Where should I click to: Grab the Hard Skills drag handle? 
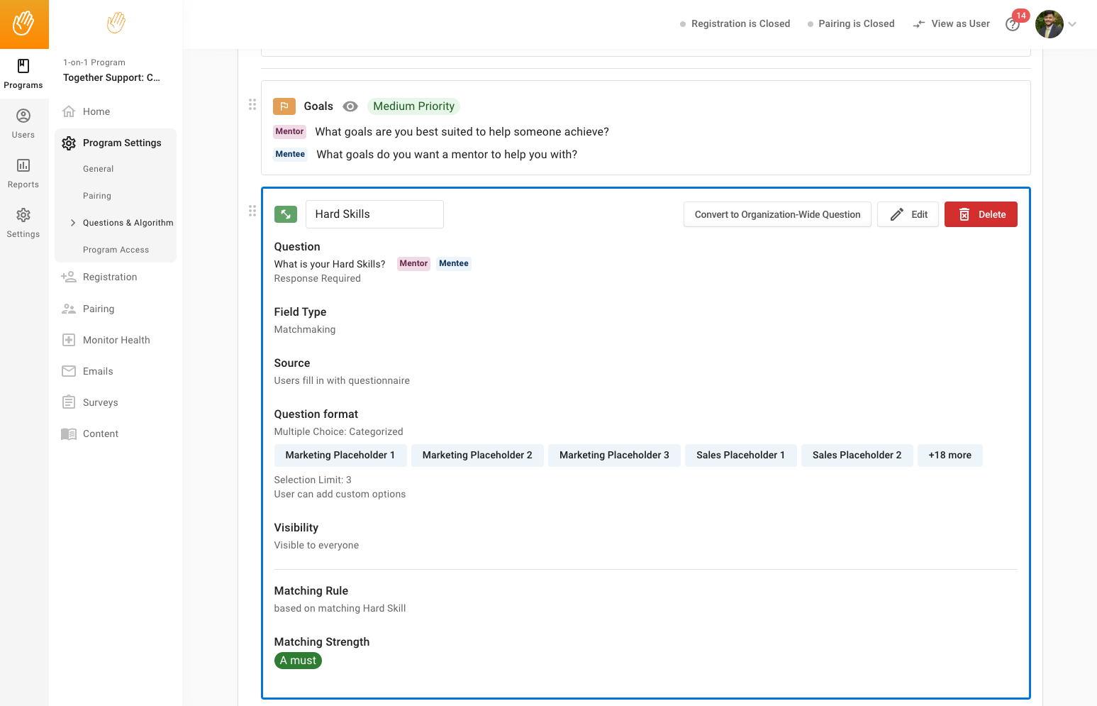point(252,211)
